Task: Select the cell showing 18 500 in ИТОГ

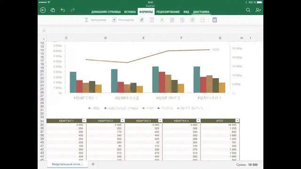Action: coord(220,125)
